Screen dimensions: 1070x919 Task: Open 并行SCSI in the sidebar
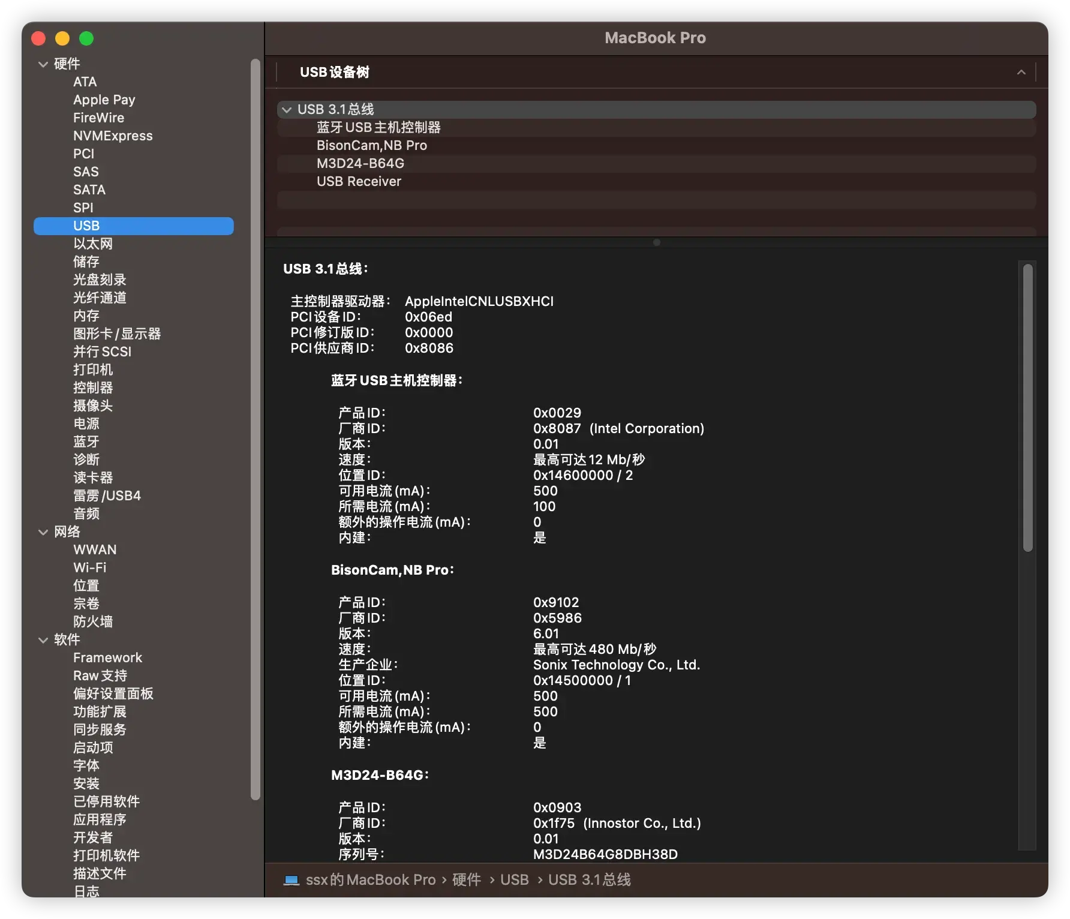[x=103, y=352]
